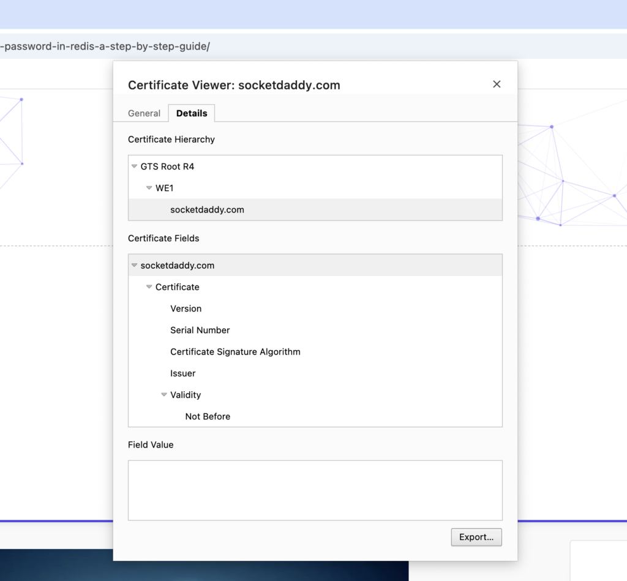Screen dimensions: 627x581
Task: Select the Issuer field
Action: click(315, 373)
